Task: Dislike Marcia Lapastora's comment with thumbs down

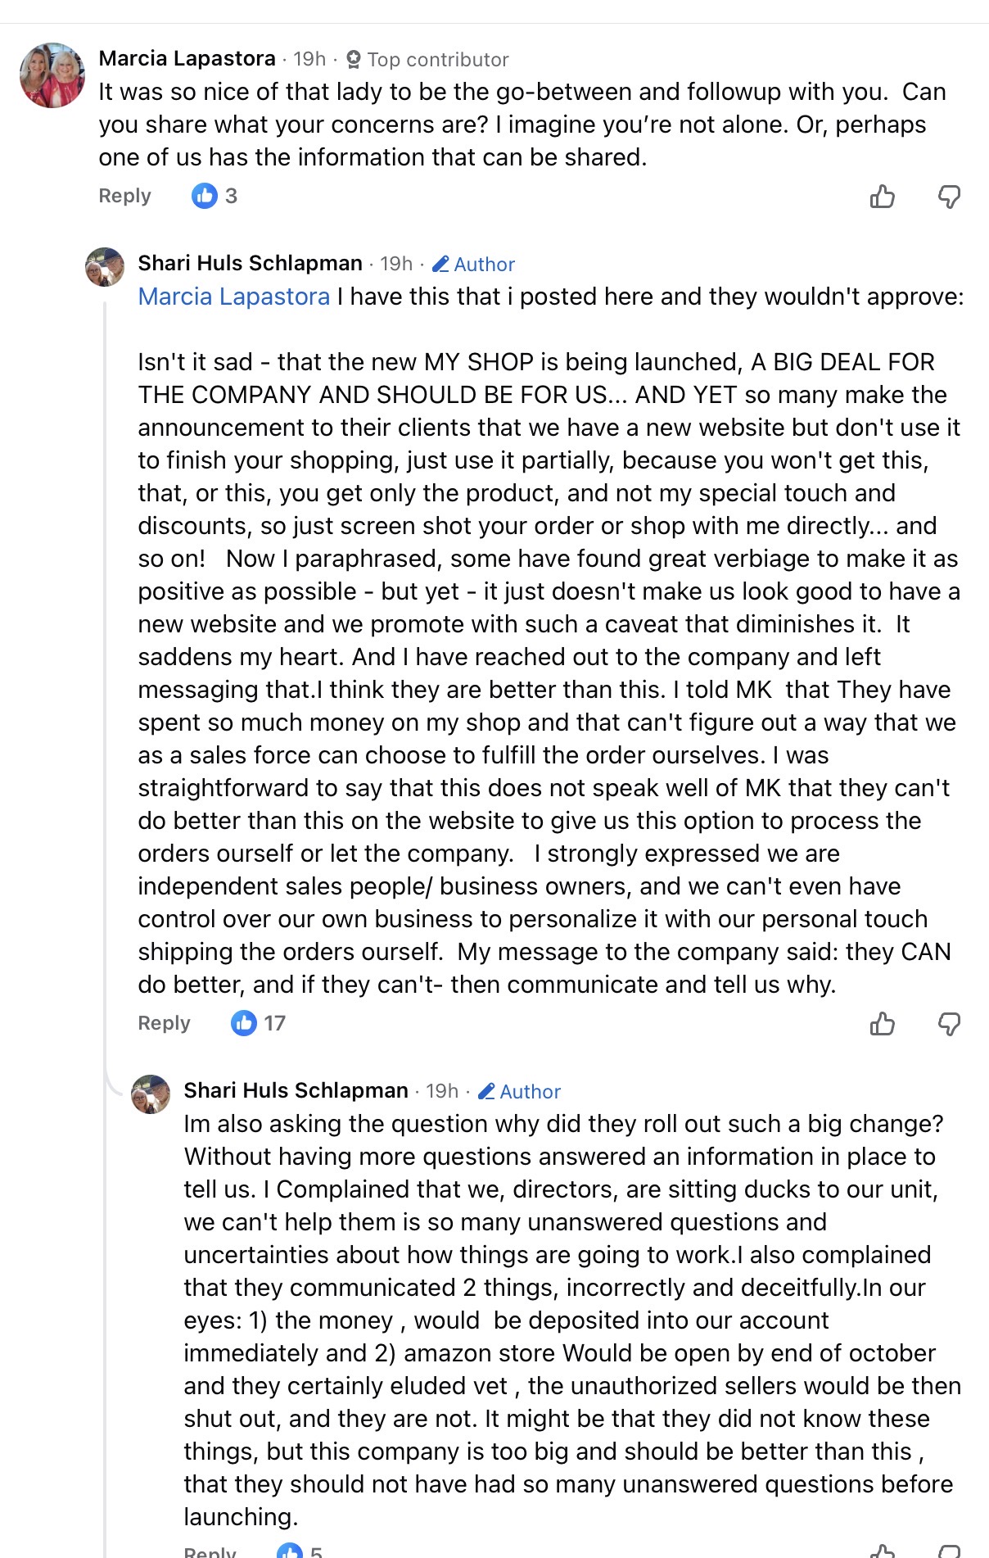Action: [949, 197]
